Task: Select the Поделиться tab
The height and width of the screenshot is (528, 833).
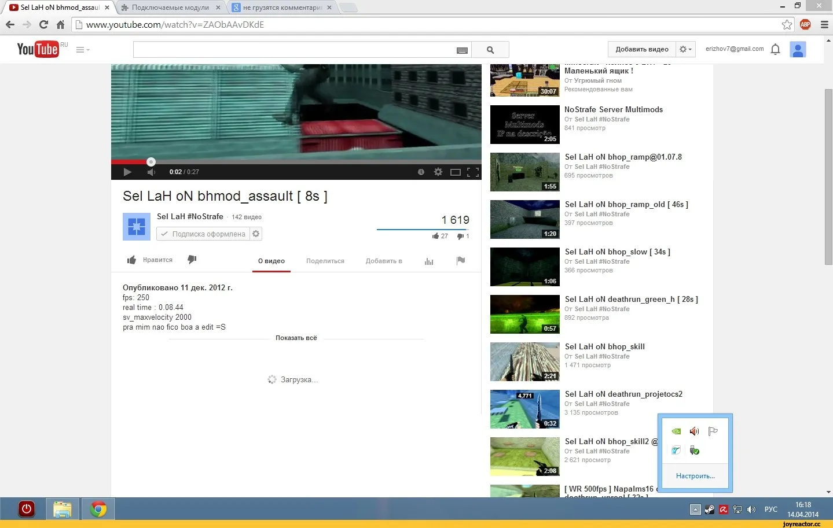Action: pyautogui.click(x=325, y=261)
